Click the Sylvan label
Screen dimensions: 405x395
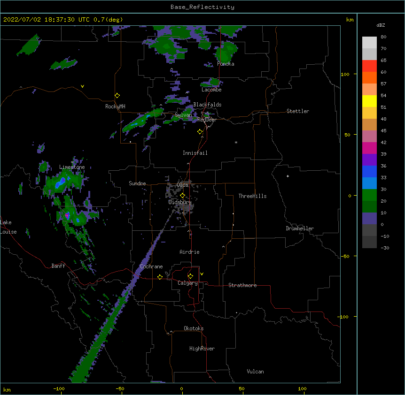[183, 115]
